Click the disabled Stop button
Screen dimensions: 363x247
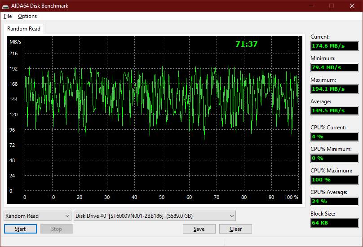click(57, 229)
